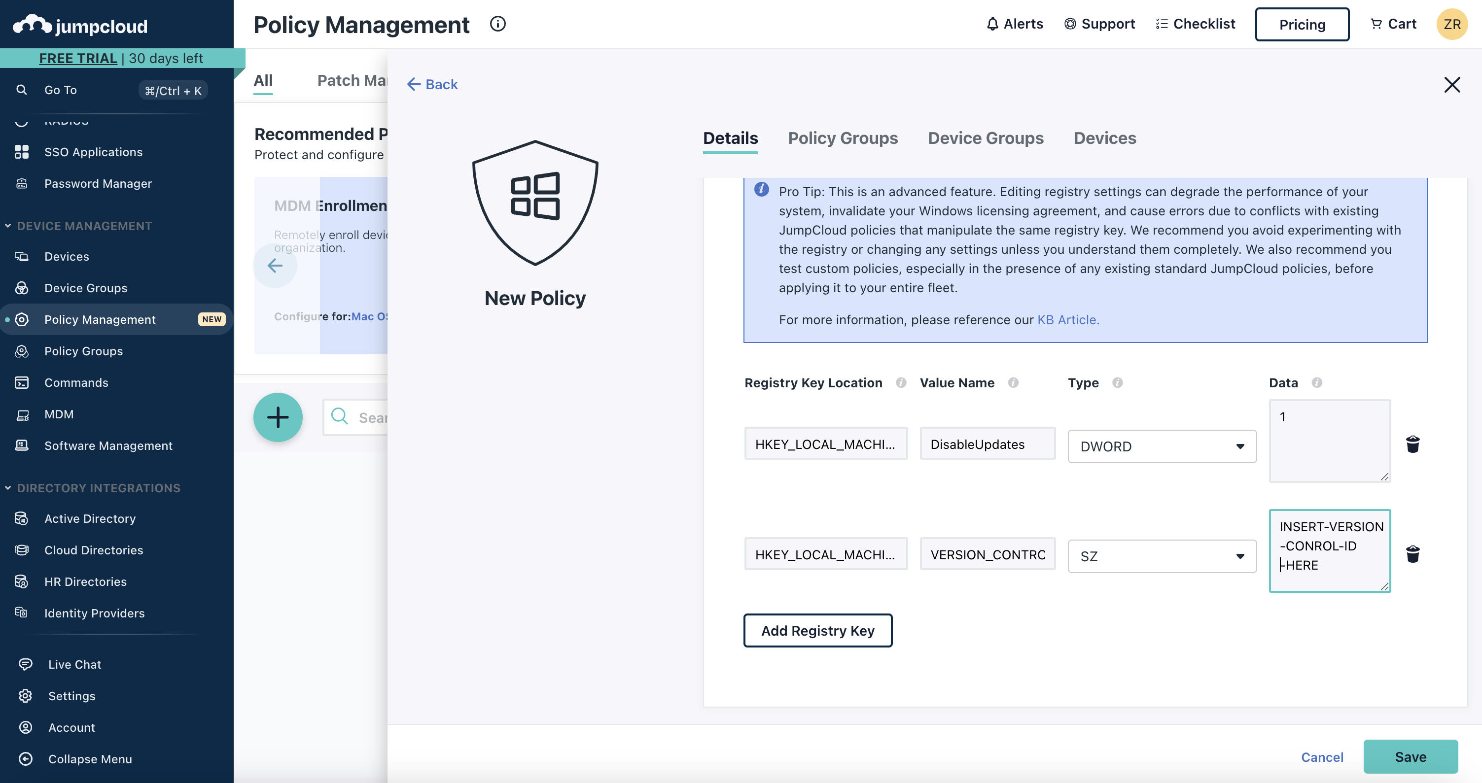
Task: Open Commands in the sidebar
Action: tap(76, 383)
